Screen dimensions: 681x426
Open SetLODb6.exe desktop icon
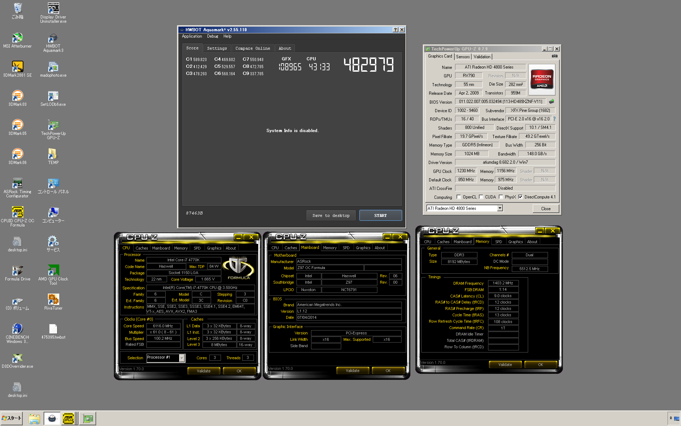coord(53,98)
